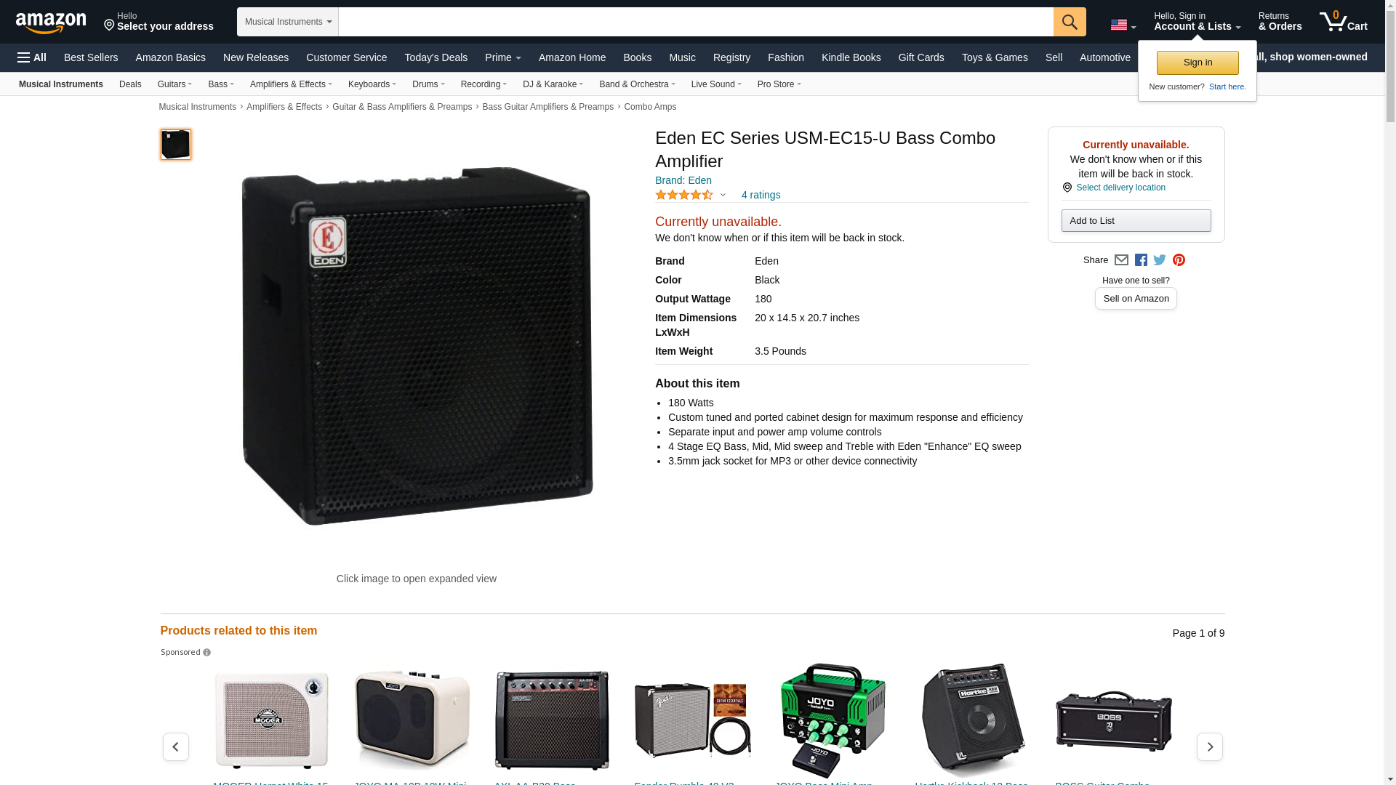
Task: Change language with US flag dropdown
Action: pos(1123,25)
